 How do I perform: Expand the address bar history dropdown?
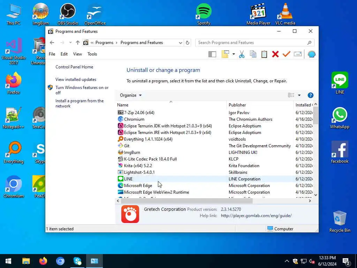click(x=180, y=43)
